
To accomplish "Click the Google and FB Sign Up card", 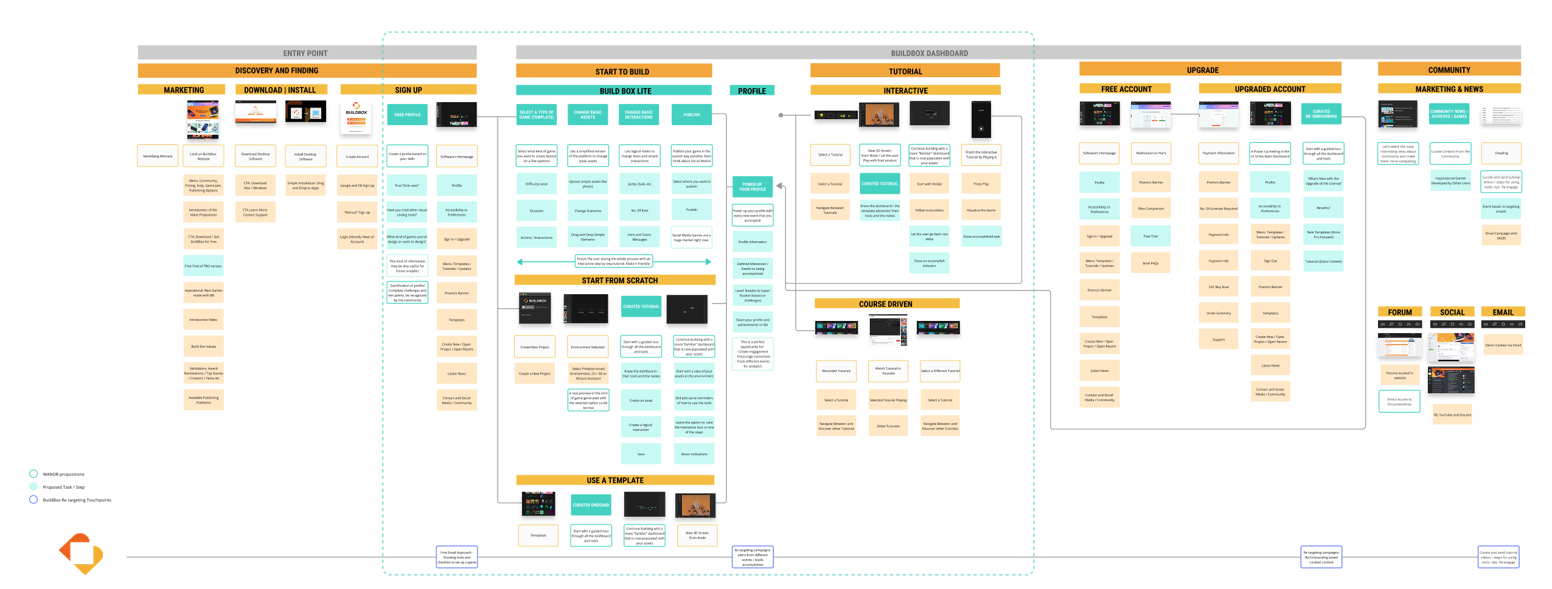I will point(357,185).
